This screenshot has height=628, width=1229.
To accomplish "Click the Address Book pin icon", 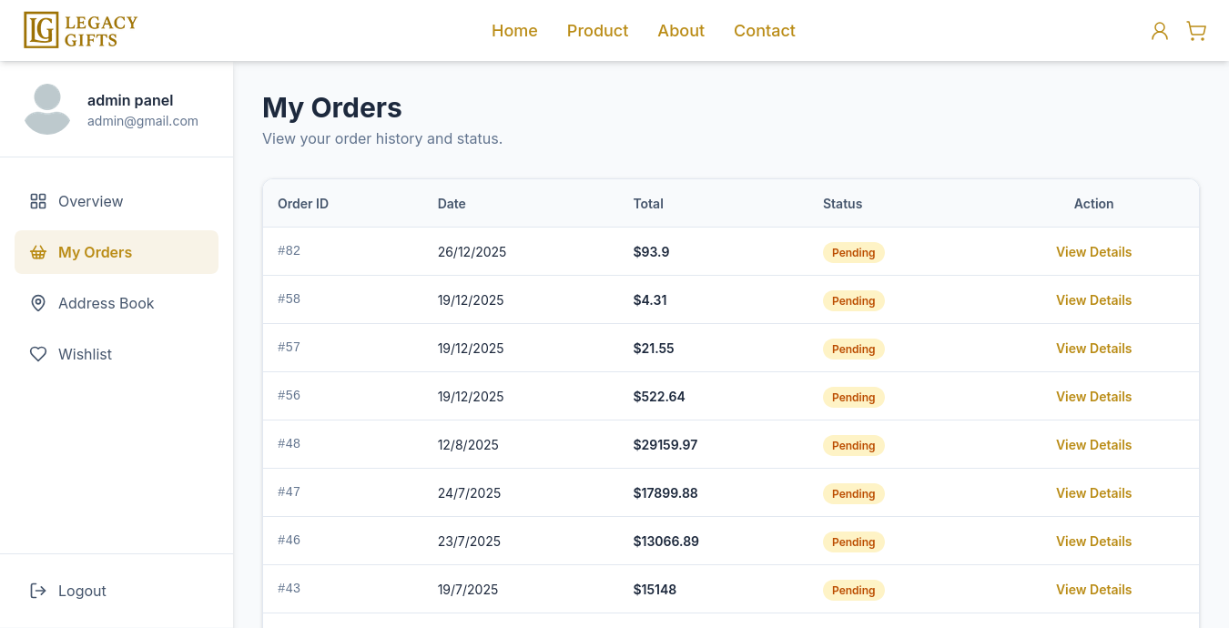I will pos(38,303).
